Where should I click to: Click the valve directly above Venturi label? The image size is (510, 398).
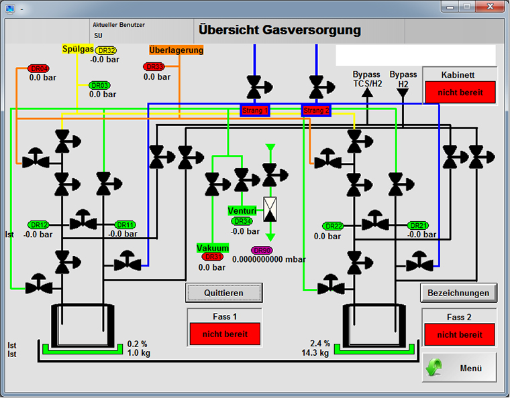246,180
